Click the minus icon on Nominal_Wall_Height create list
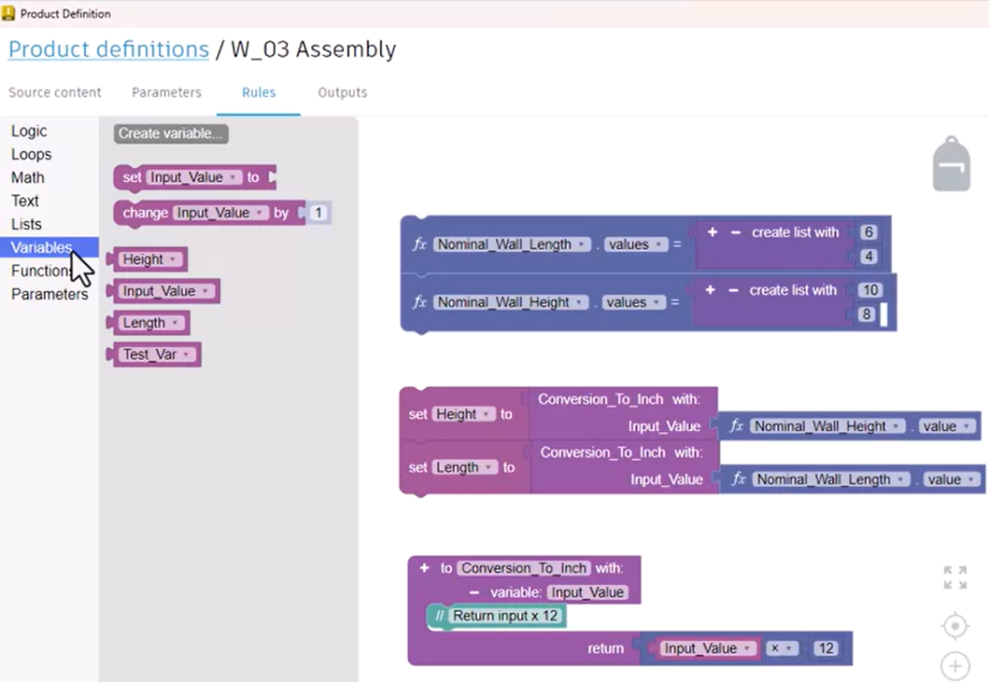Viewport: 989px width, 682px height. click(x=733, y=290)
